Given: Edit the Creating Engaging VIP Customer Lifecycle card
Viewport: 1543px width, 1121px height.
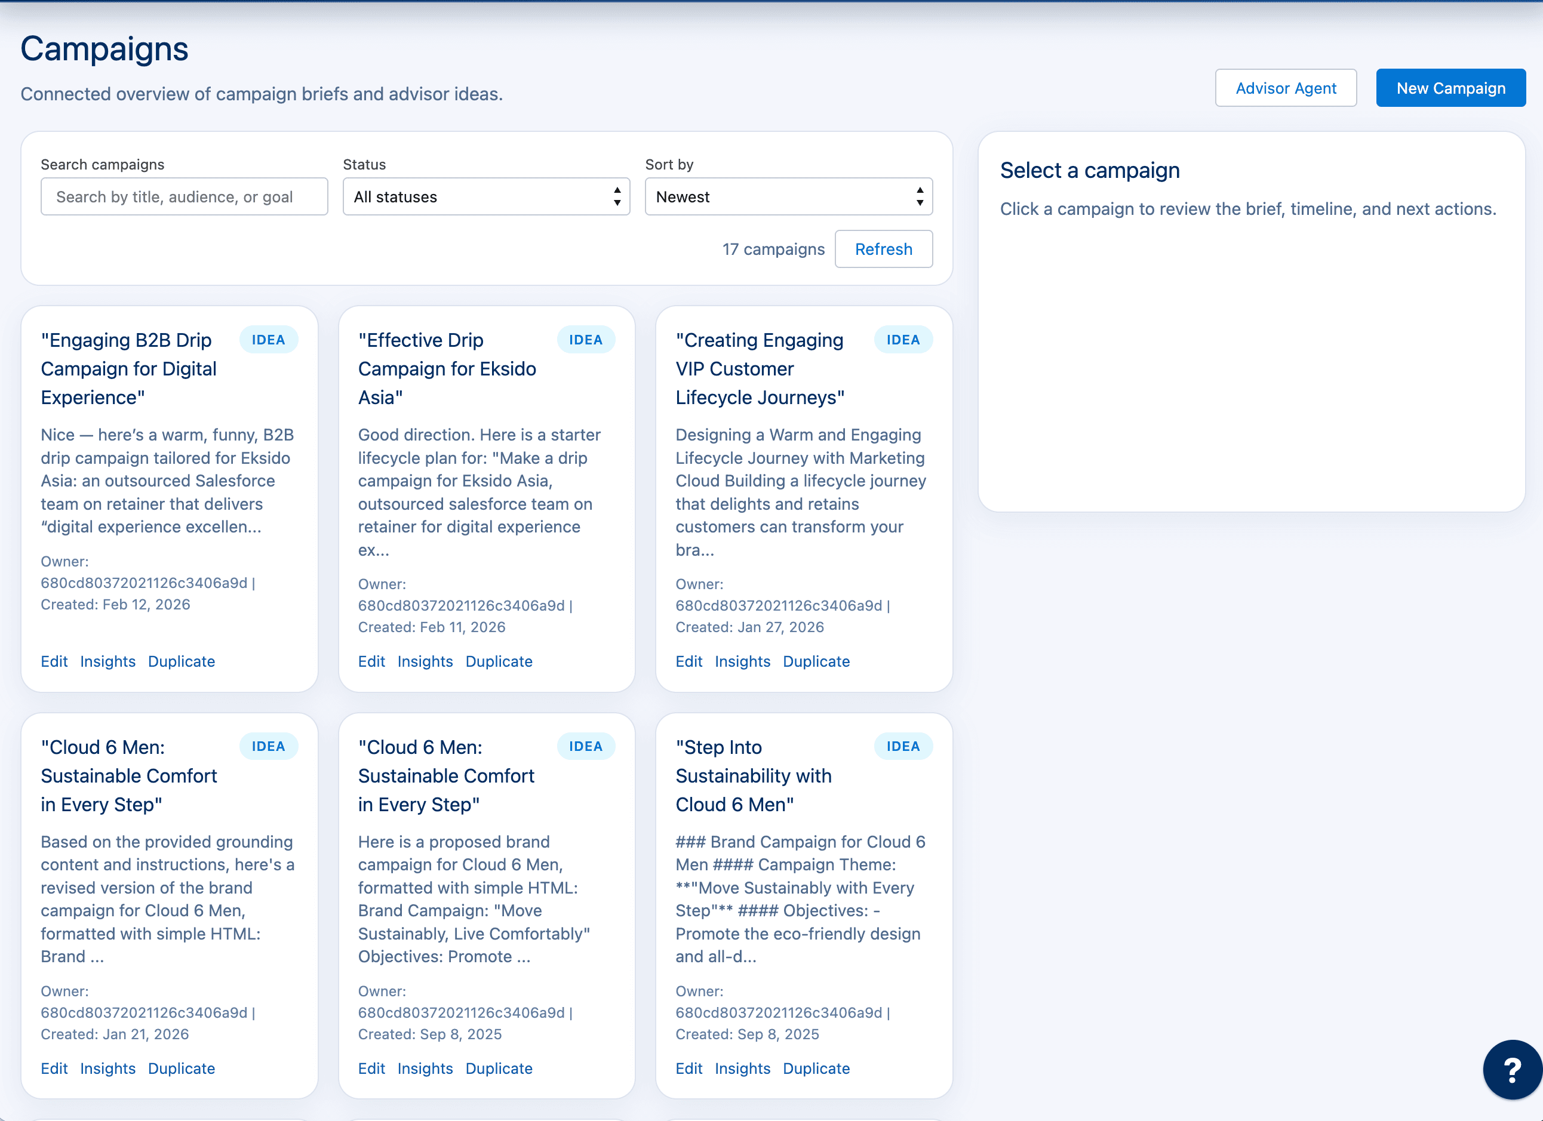Looking at the screenshot, I should (689, 661).
